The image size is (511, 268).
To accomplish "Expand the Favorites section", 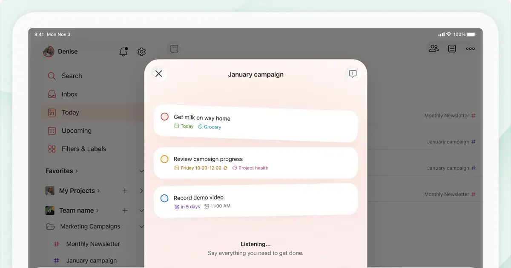I will coord(62,171).
